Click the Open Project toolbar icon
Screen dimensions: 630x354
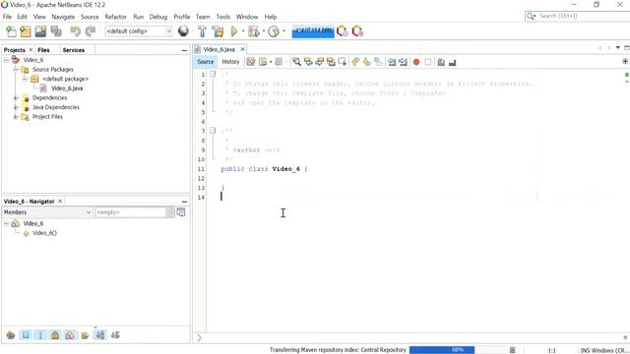tap(40, 31)
